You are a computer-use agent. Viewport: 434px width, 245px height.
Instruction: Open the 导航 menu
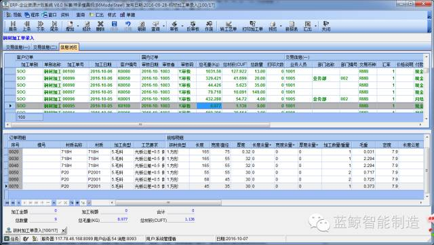point(14,15)
